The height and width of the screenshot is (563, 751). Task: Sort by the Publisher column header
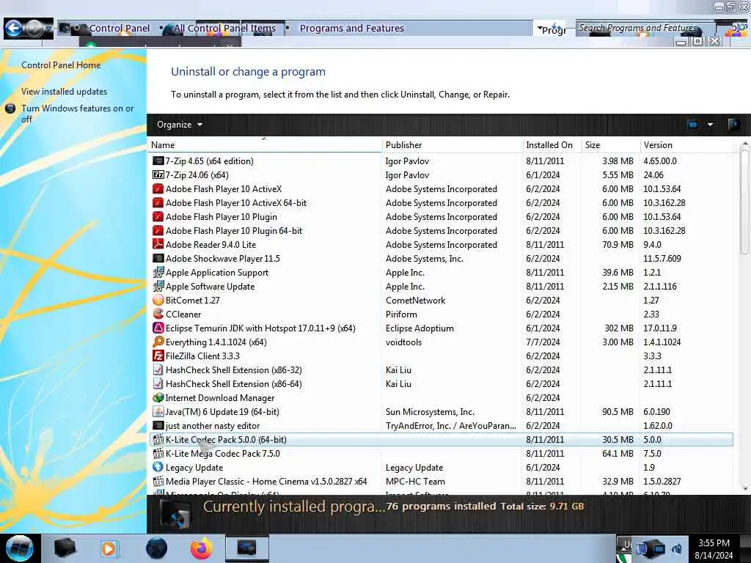(453, 144)
